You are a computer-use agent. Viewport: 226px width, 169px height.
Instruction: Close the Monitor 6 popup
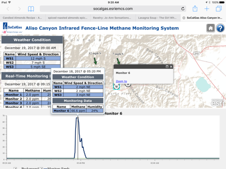click(171, 67)
